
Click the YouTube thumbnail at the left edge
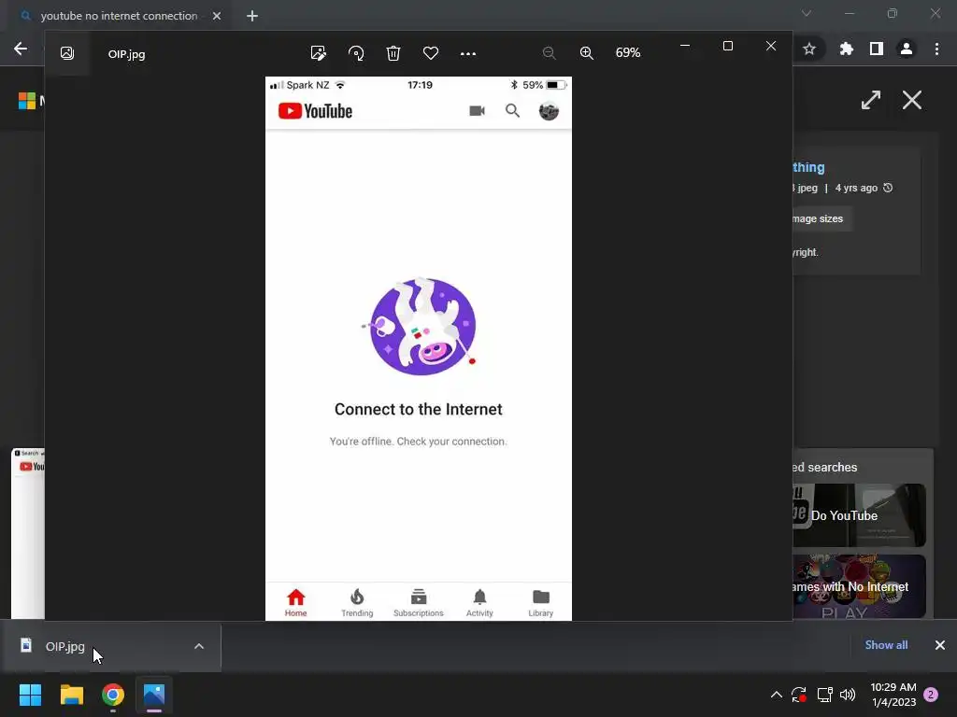[28, 533]
